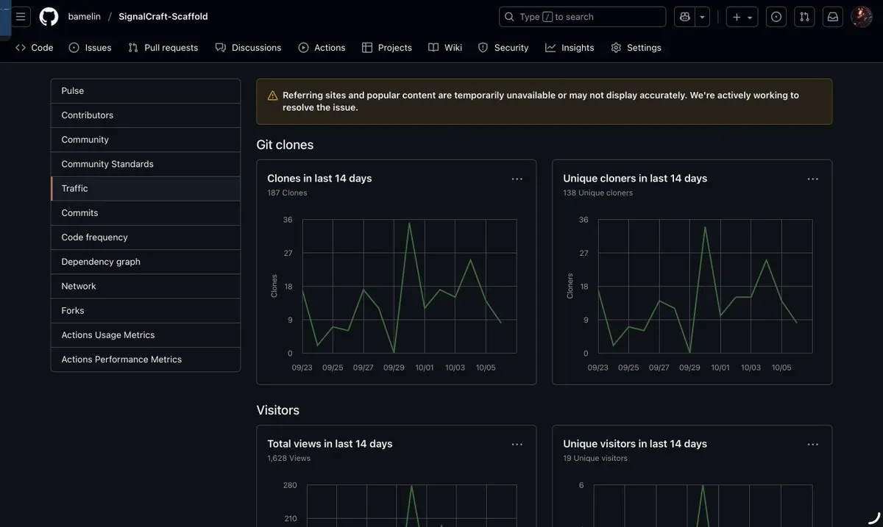The width and height of the screenshot is (883, 527).
Task: Open the issues icon in top header
Action: [x=776, y=17]
